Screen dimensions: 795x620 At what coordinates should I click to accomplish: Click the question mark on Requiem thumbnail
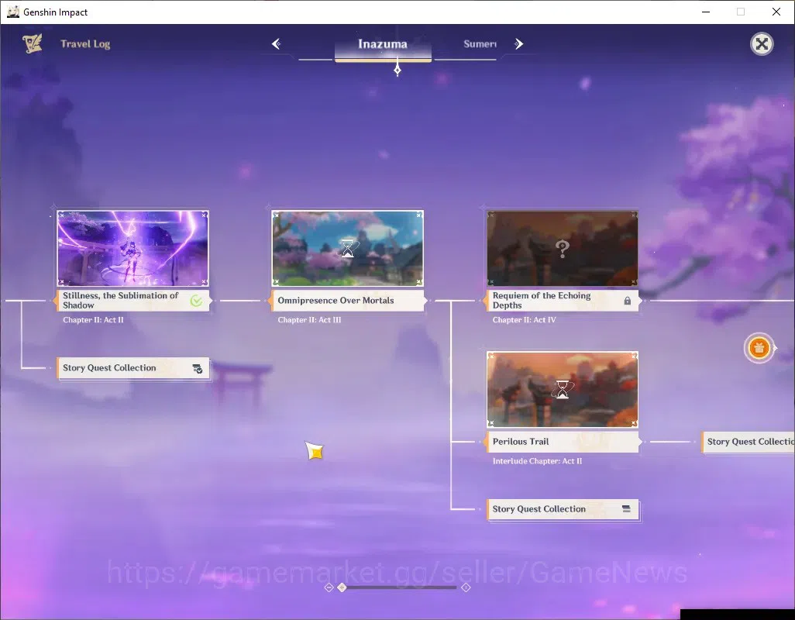click(563, 249)
